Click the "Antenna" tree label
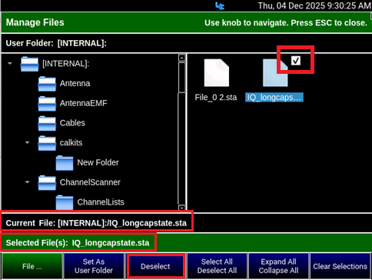372x280 pixels. point(75,84)
